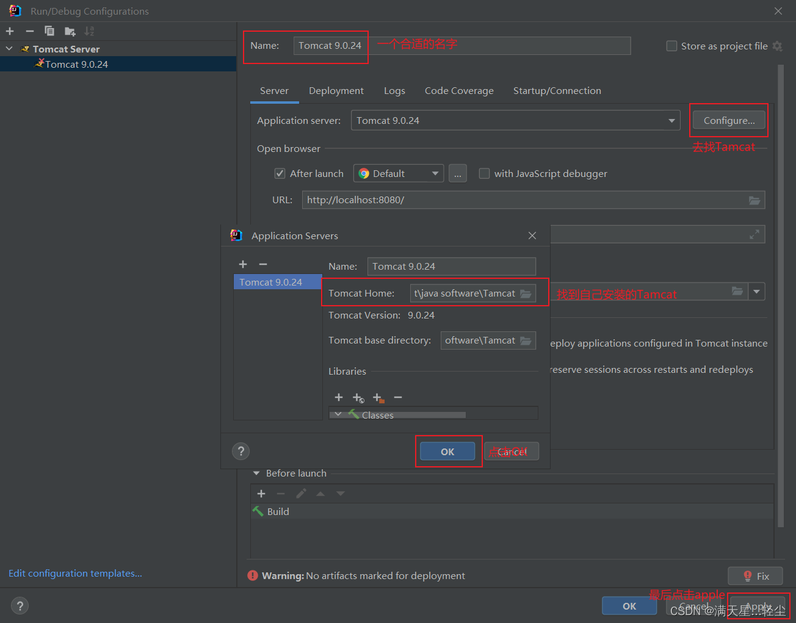Move Before launch task down
This screenshot has height=623, width=796.
(341, 494)
